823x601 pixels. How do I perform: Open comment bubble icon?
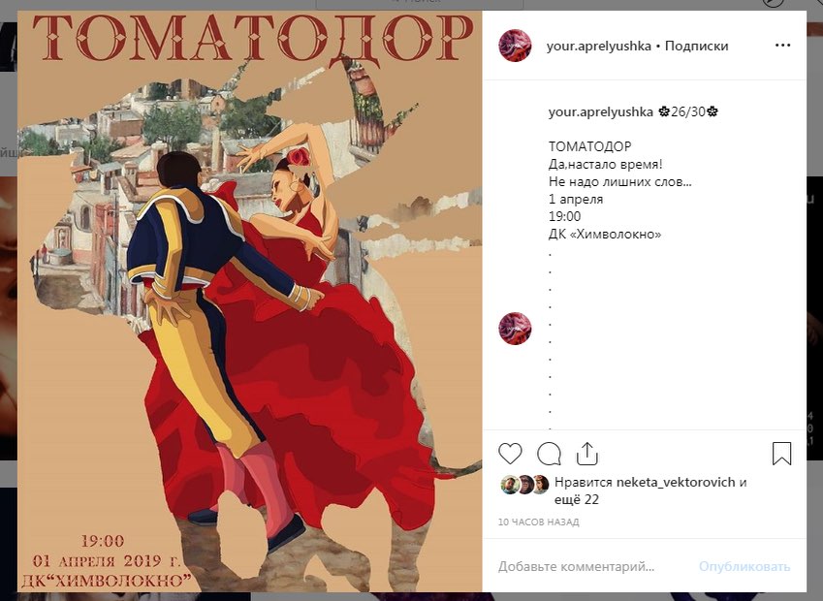click(549, 454)
